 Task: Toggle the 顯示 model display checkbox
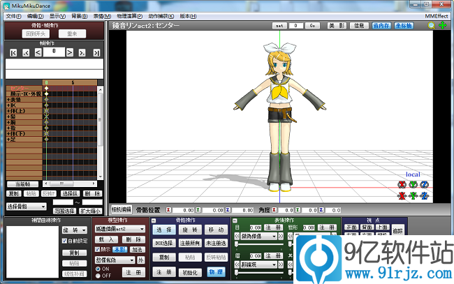tap(96, 248)
